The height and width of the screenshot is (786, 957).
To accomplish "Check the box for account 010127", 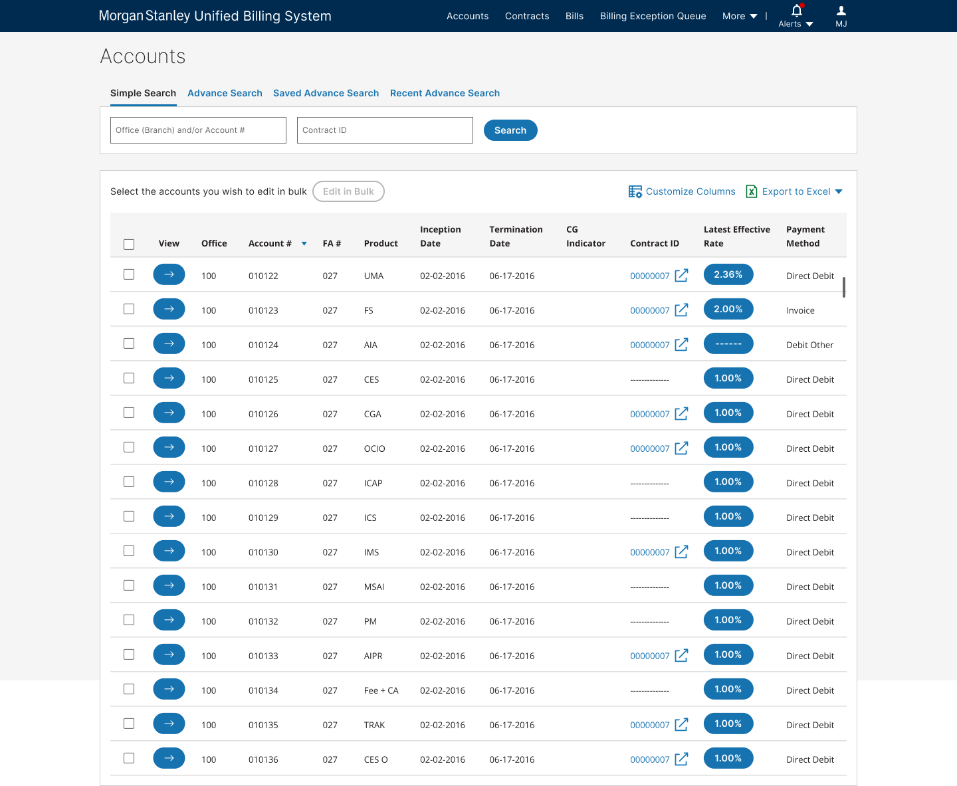I will pos(129,447).
